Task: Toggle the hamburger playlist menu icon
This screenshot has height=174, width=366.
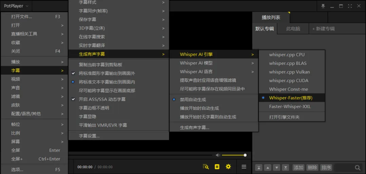Action: pyautogui.click(x=244, y=167)
